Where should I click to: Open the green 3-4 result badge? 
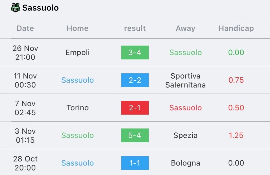pyautogui.click(x=135, y=52)
